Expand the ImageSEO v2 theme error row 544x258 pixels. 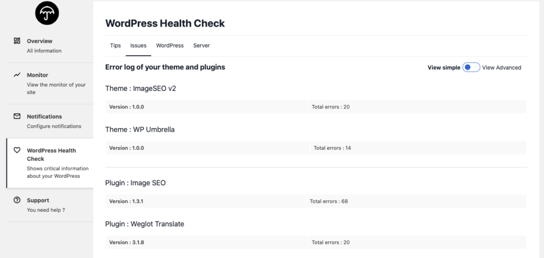click(x=316, y=107)
